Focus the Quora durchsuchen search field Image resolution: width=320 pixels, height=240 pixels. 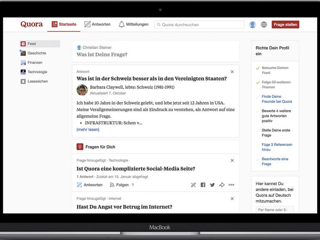click(x=199, y=24)
